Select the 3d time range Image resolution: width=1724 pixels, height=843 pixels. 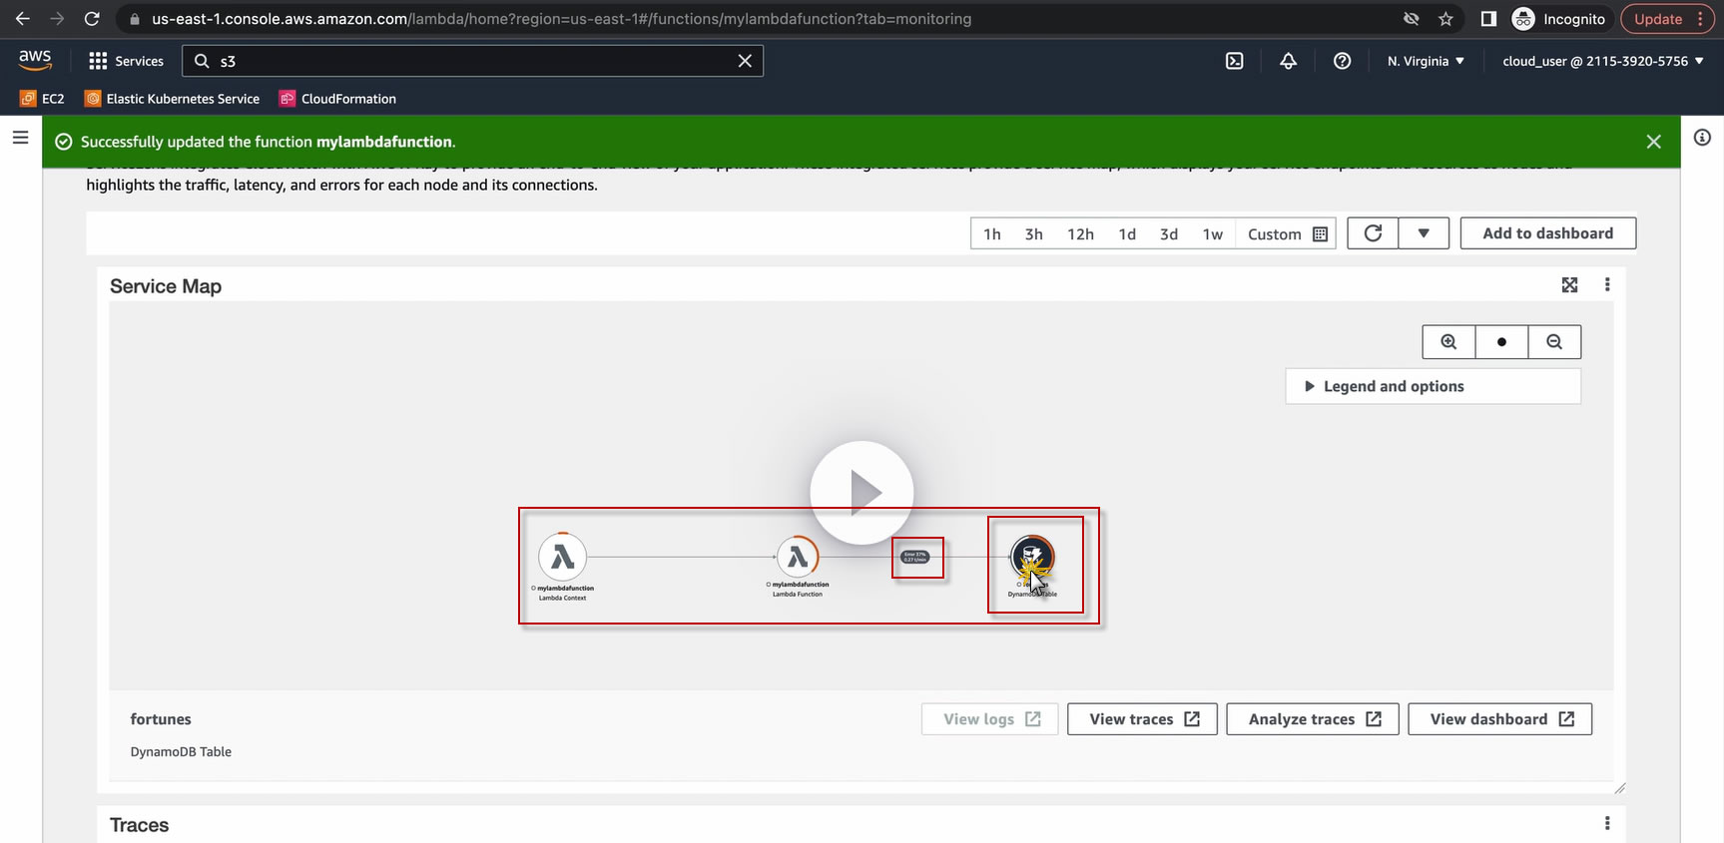click(1169, 234)
